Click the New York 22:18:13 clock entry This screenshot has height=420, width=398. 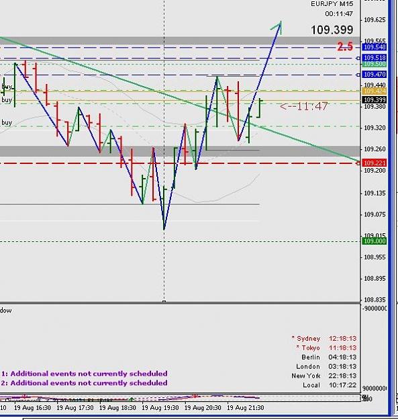324,376
